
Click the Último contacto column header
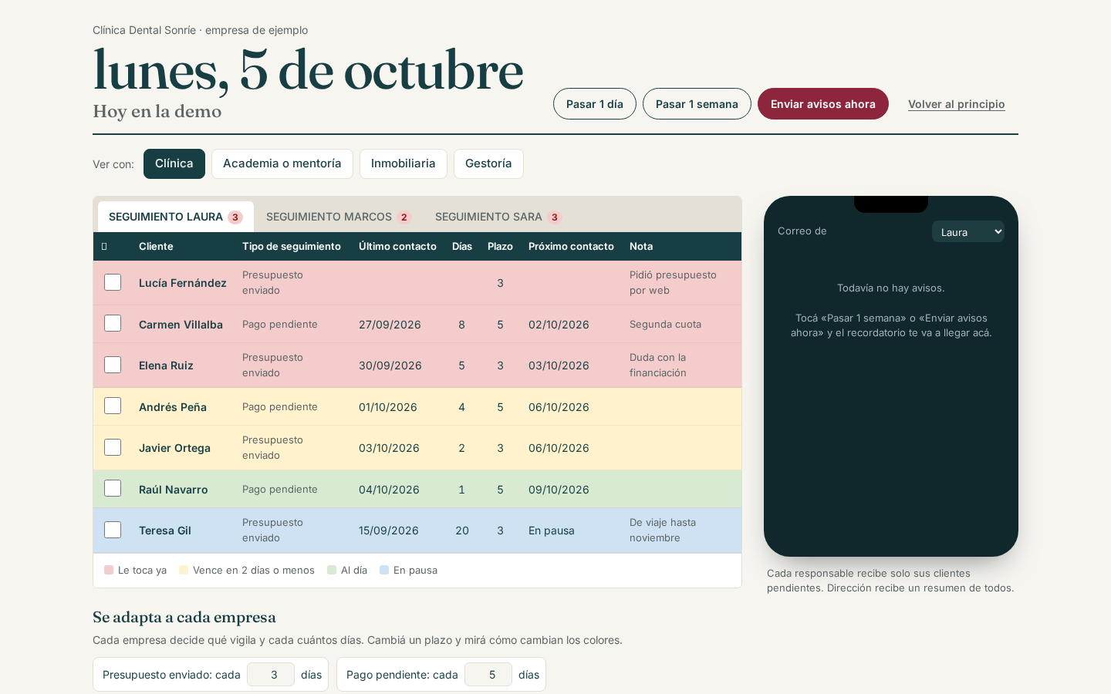[x=397, y=246]
